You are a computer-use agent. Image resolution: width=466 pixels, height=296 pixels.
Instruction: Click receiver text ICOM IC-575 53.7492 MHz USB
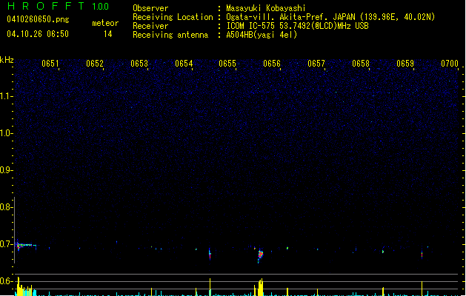pyautogui.click(x=297, y=26)
